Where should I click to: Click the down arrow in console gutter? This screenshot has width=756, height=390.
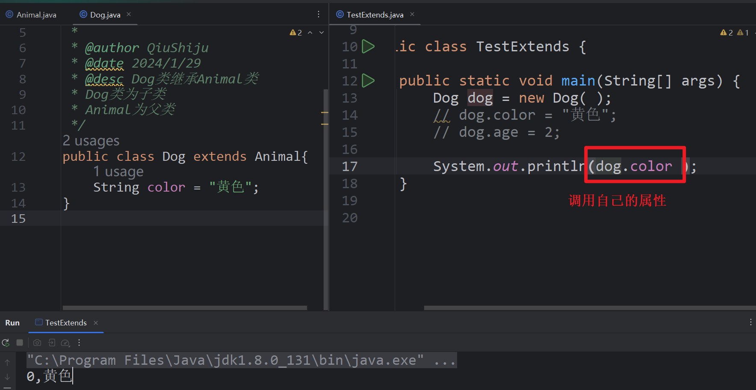(7, 377)
